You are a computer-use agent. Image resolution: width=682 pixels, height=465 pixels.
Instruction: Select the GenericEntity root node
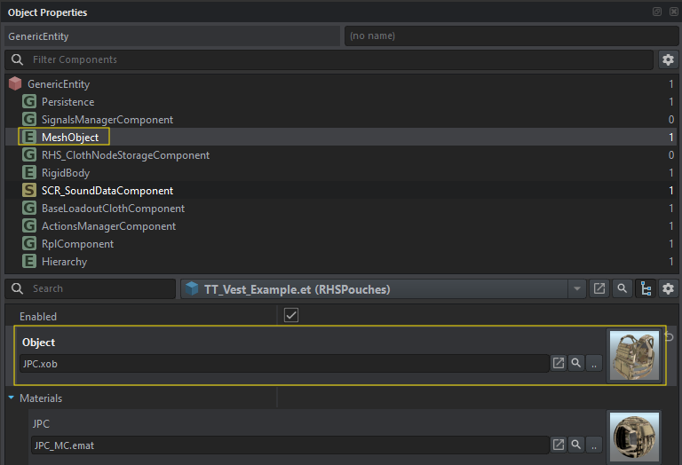click(x=58, y=84)
